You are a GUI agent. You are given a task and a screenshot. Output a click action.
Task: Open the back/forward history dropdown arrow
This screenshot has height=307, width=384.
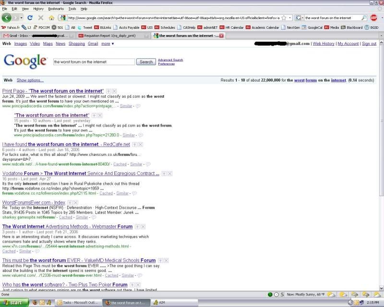(x=22, y=18)
